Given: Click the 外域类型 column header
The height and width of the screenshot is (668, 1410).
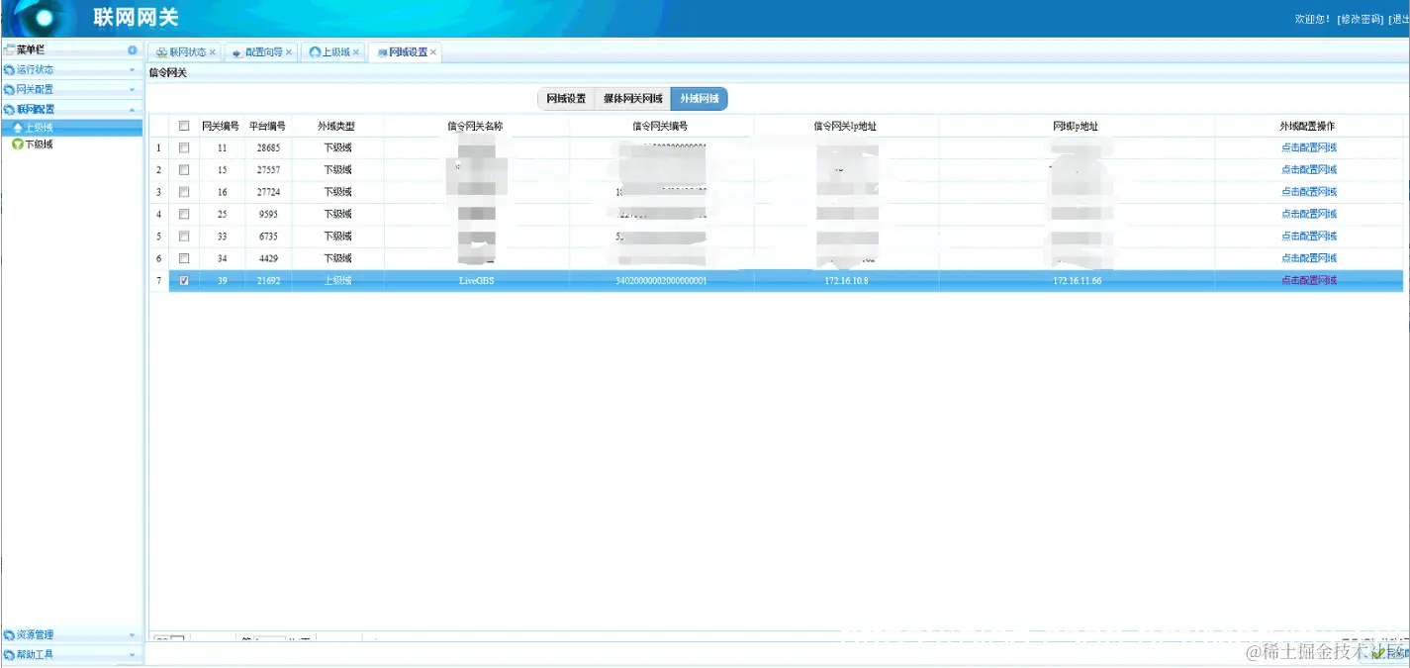Looking at the screenshot, I should click(336, 126).
